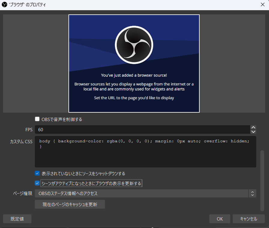
Task: Toggle シーンがアクティブになったときにブラウザの表示を更新する checkbox
Action: click(37, 183)
